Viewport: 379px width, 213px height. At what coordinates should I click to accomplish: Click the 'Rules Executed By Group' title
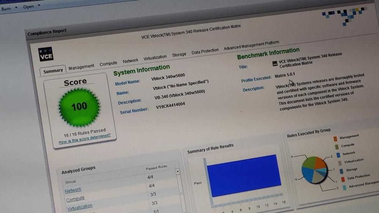pyautogui.click(x=308, y=133)
